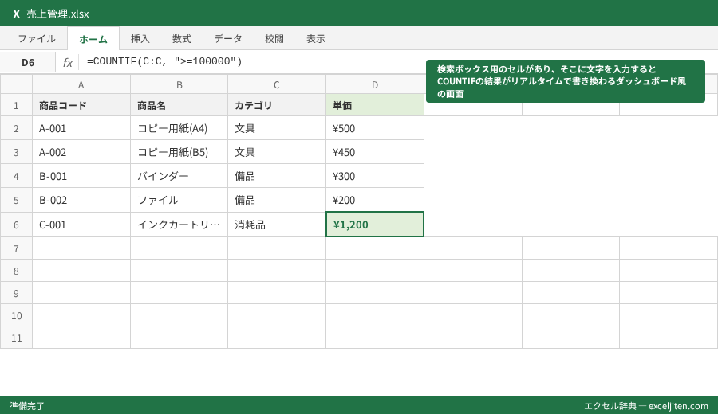718x414 pixels.
Task: Select row 2 header
Action: tap(16, 128)
